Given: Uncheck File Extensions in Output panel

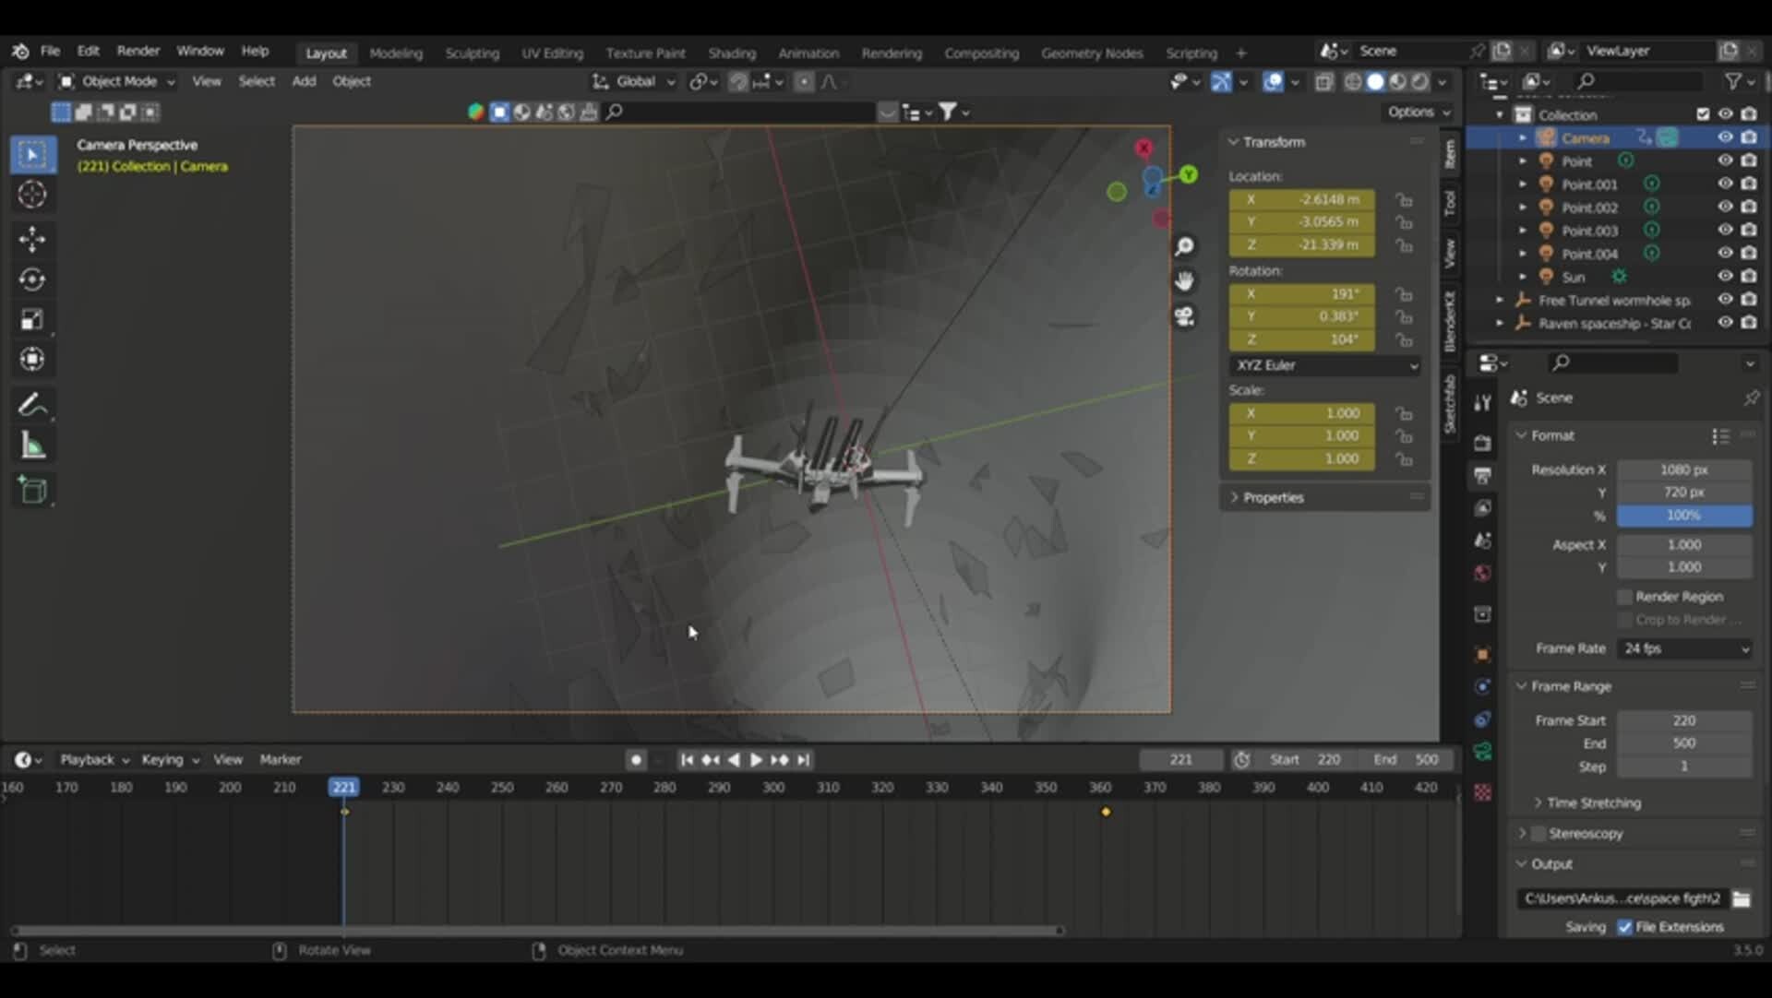Looking at the screenshot, I should [x=1625, y=927].
